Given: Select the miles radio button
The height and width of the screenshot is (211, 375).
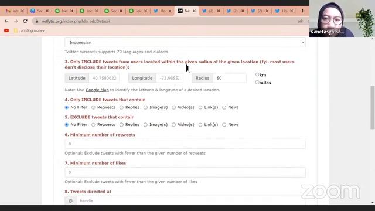Looking at the screenshot, I should [257, 83].
